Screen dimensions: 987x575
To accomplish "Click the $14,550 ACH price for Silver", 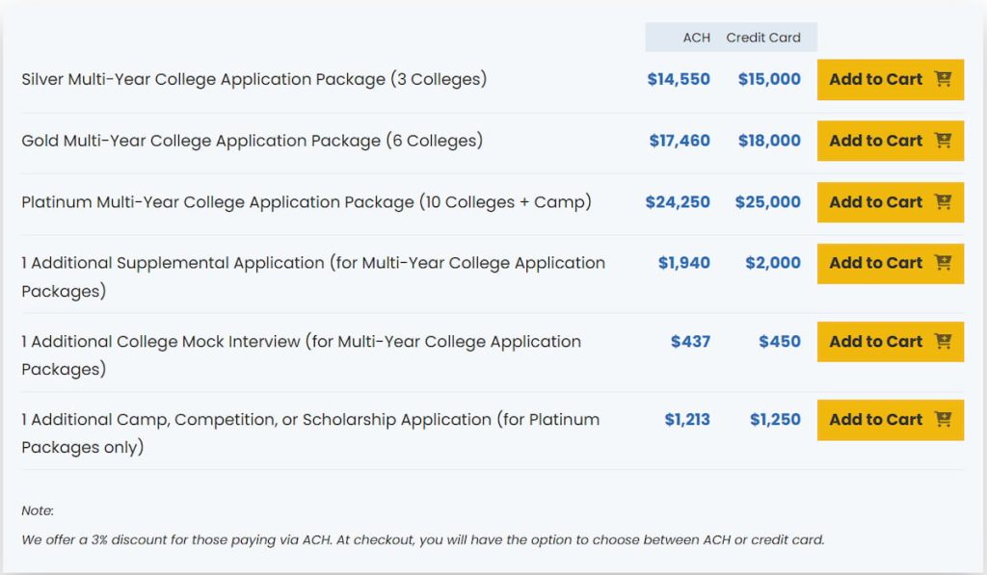I will click(x=680, y=80).
